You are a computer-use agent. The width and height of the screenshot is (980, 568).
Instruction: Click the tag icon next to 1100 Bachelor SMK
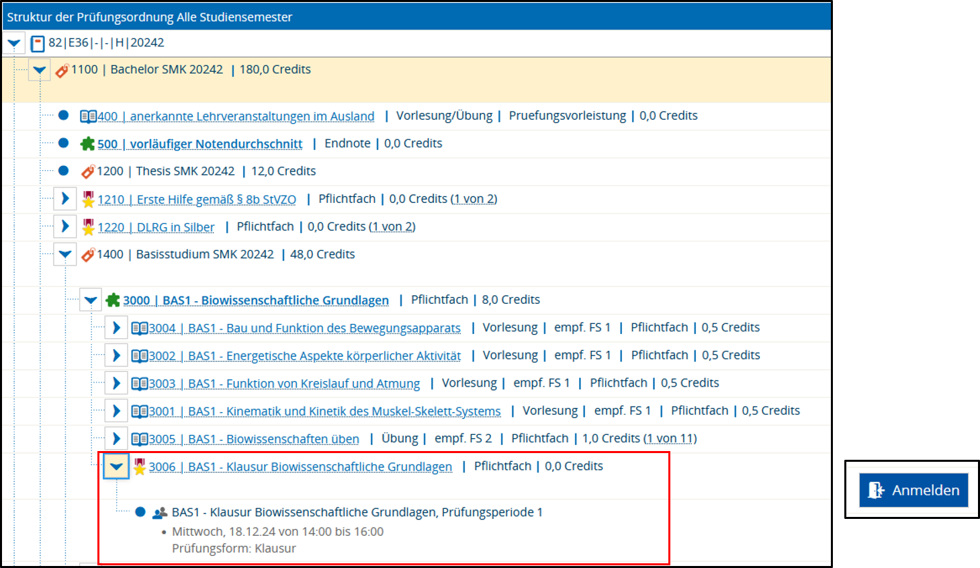tap(62, 70)
